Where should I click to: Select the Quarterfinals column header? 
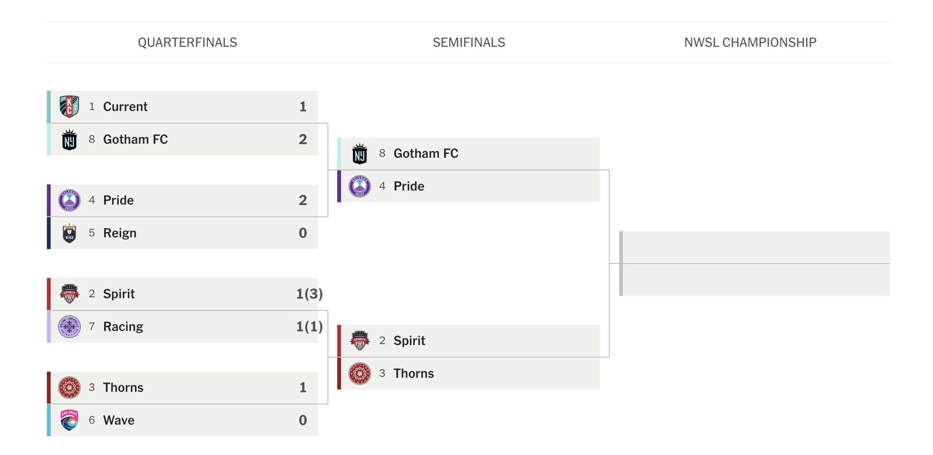coord(188,43)
